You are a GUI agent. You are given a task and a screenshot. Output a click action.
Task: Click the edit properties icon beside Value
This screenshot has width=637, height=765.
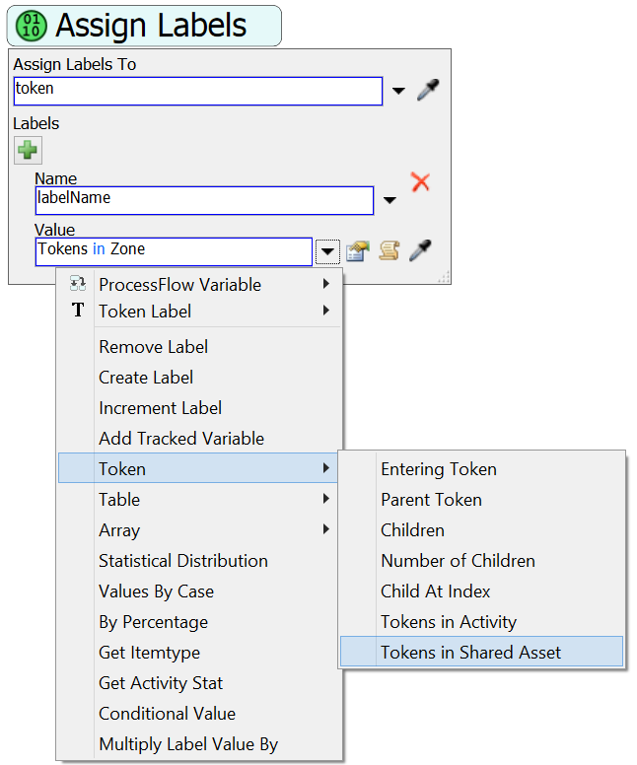coord(357,250)
